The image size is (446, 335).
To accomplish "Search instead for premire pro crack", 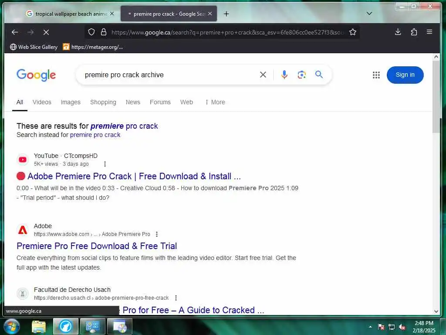I will coord(95,135).
